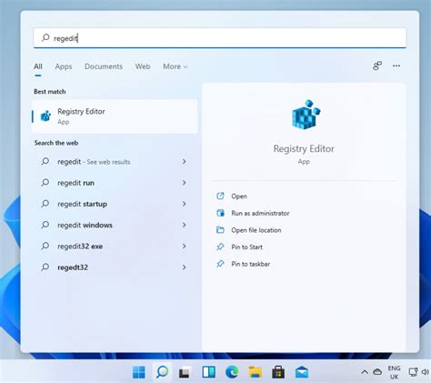Switch to the Documents tab
Viewport: 431px width, 383px height.
(104, 66)
